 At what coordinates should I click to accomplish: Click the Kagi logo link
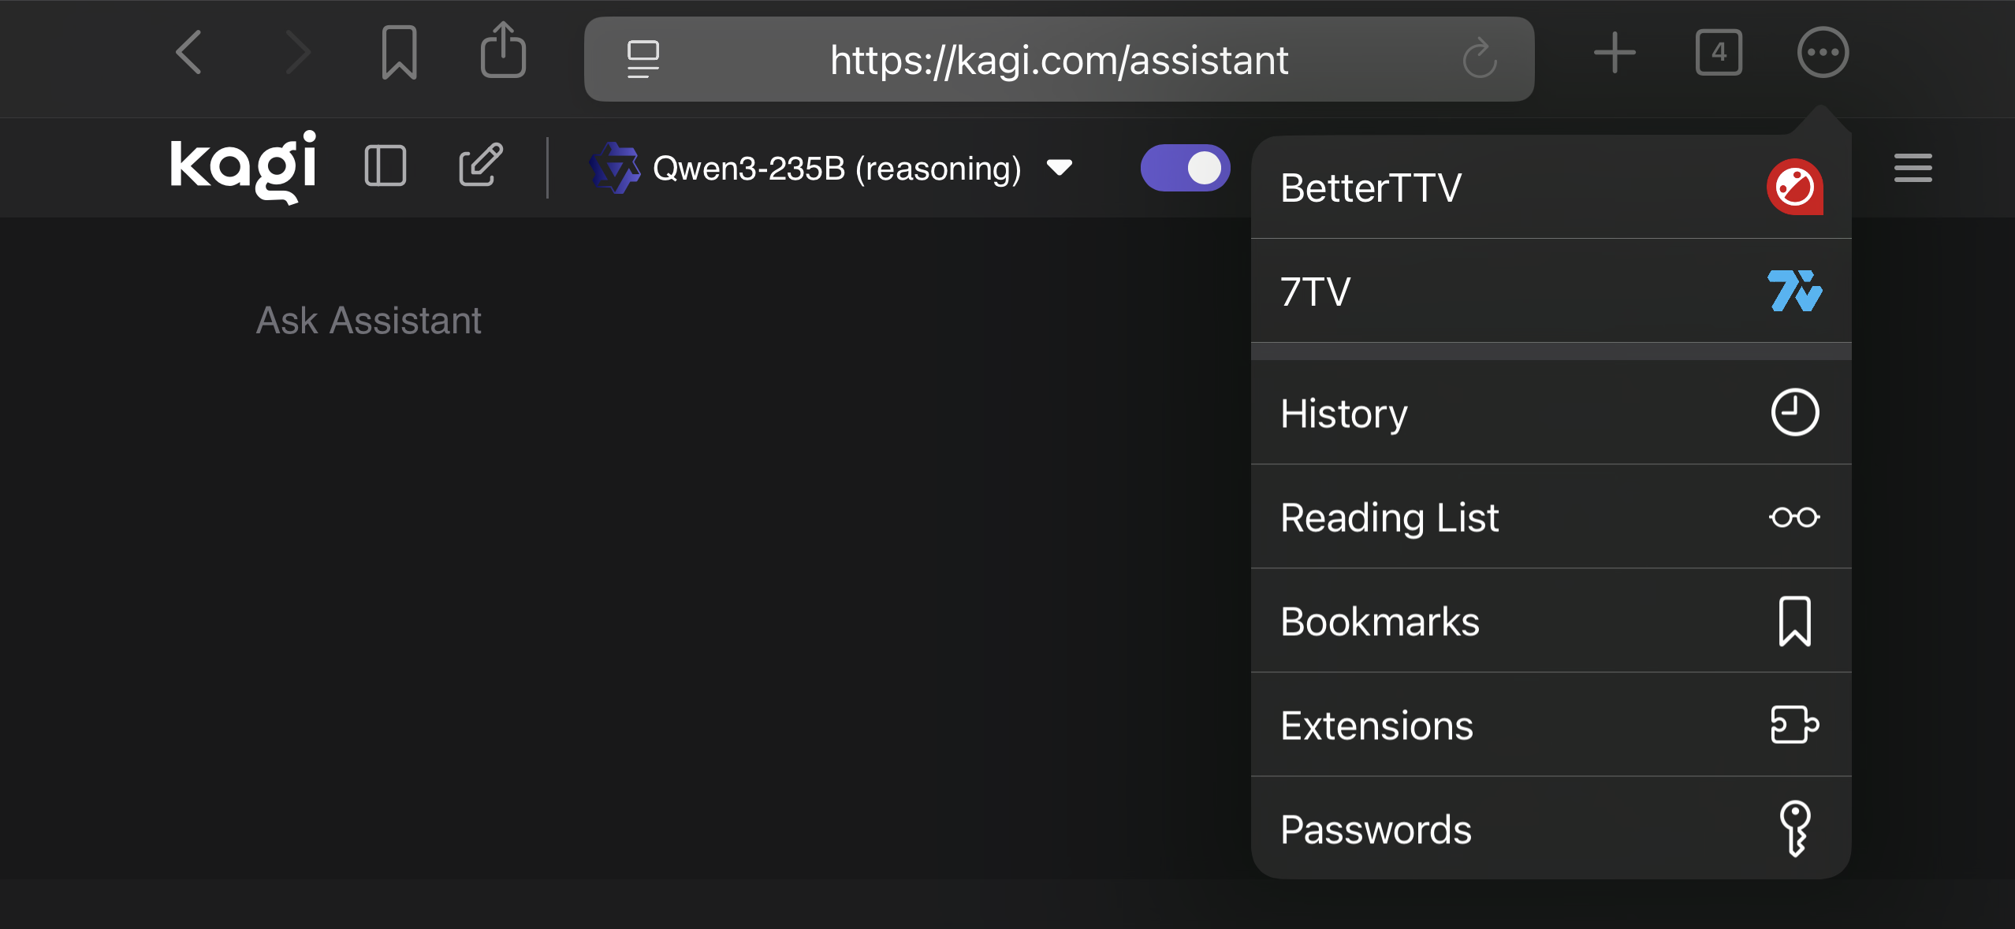[244, 166]
